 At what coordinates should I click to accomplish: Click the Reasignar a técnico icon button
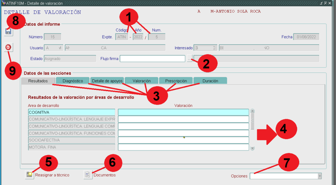point(30,175)
